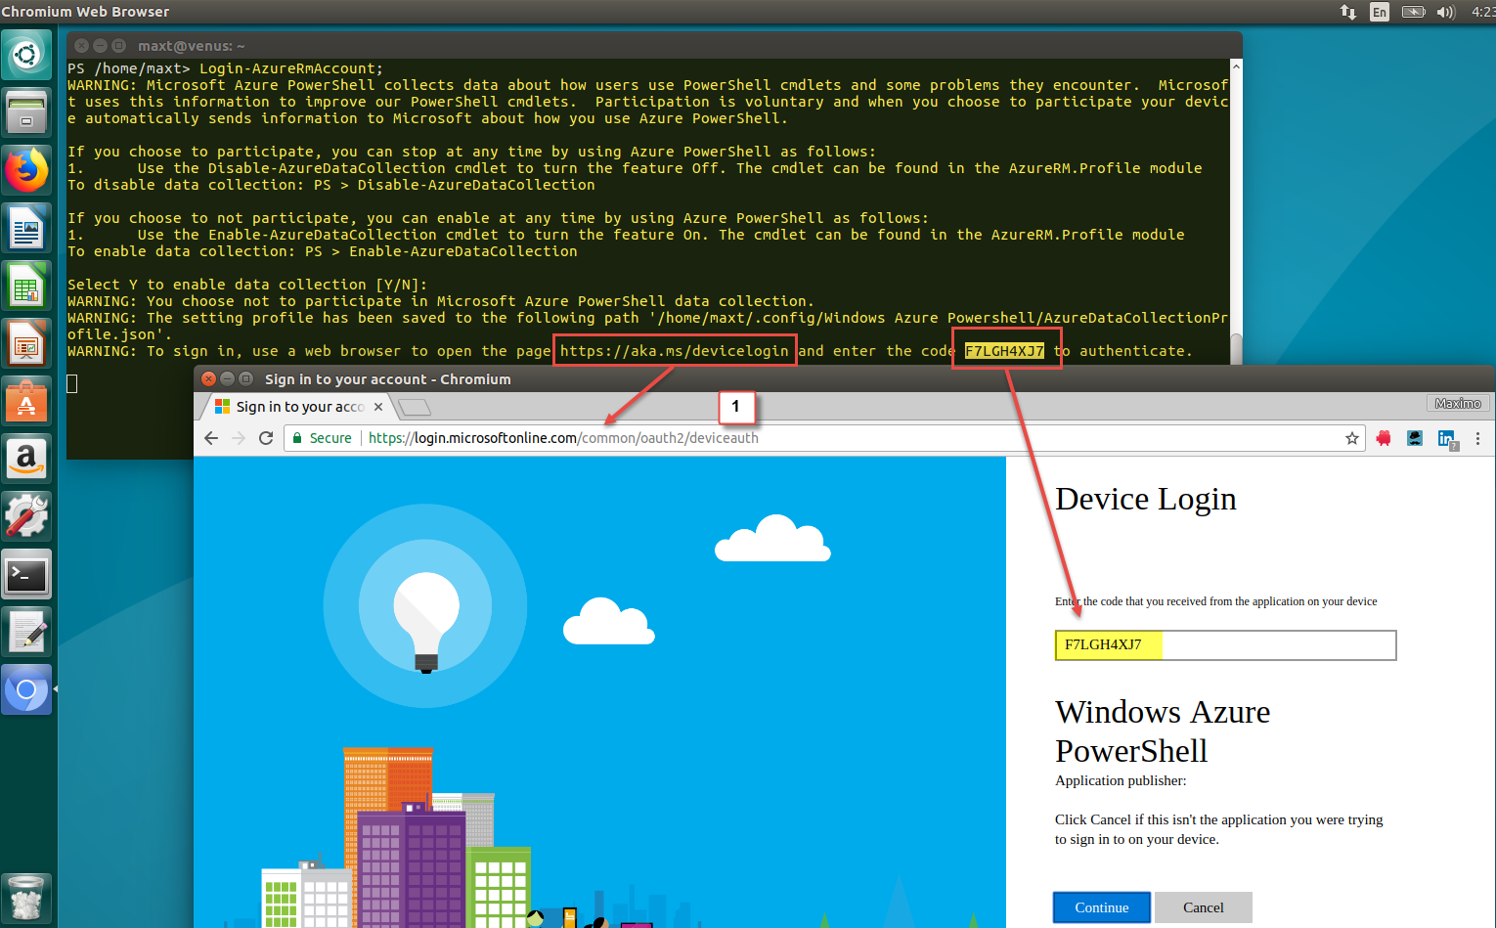This screenshot has width=1496, height=928.
Task: Click the hat and mustache extension icon
Action: tap(1415, 438)
